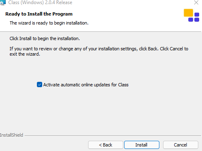Uncheck the automatic online updates checkbox

click(39, 85)
